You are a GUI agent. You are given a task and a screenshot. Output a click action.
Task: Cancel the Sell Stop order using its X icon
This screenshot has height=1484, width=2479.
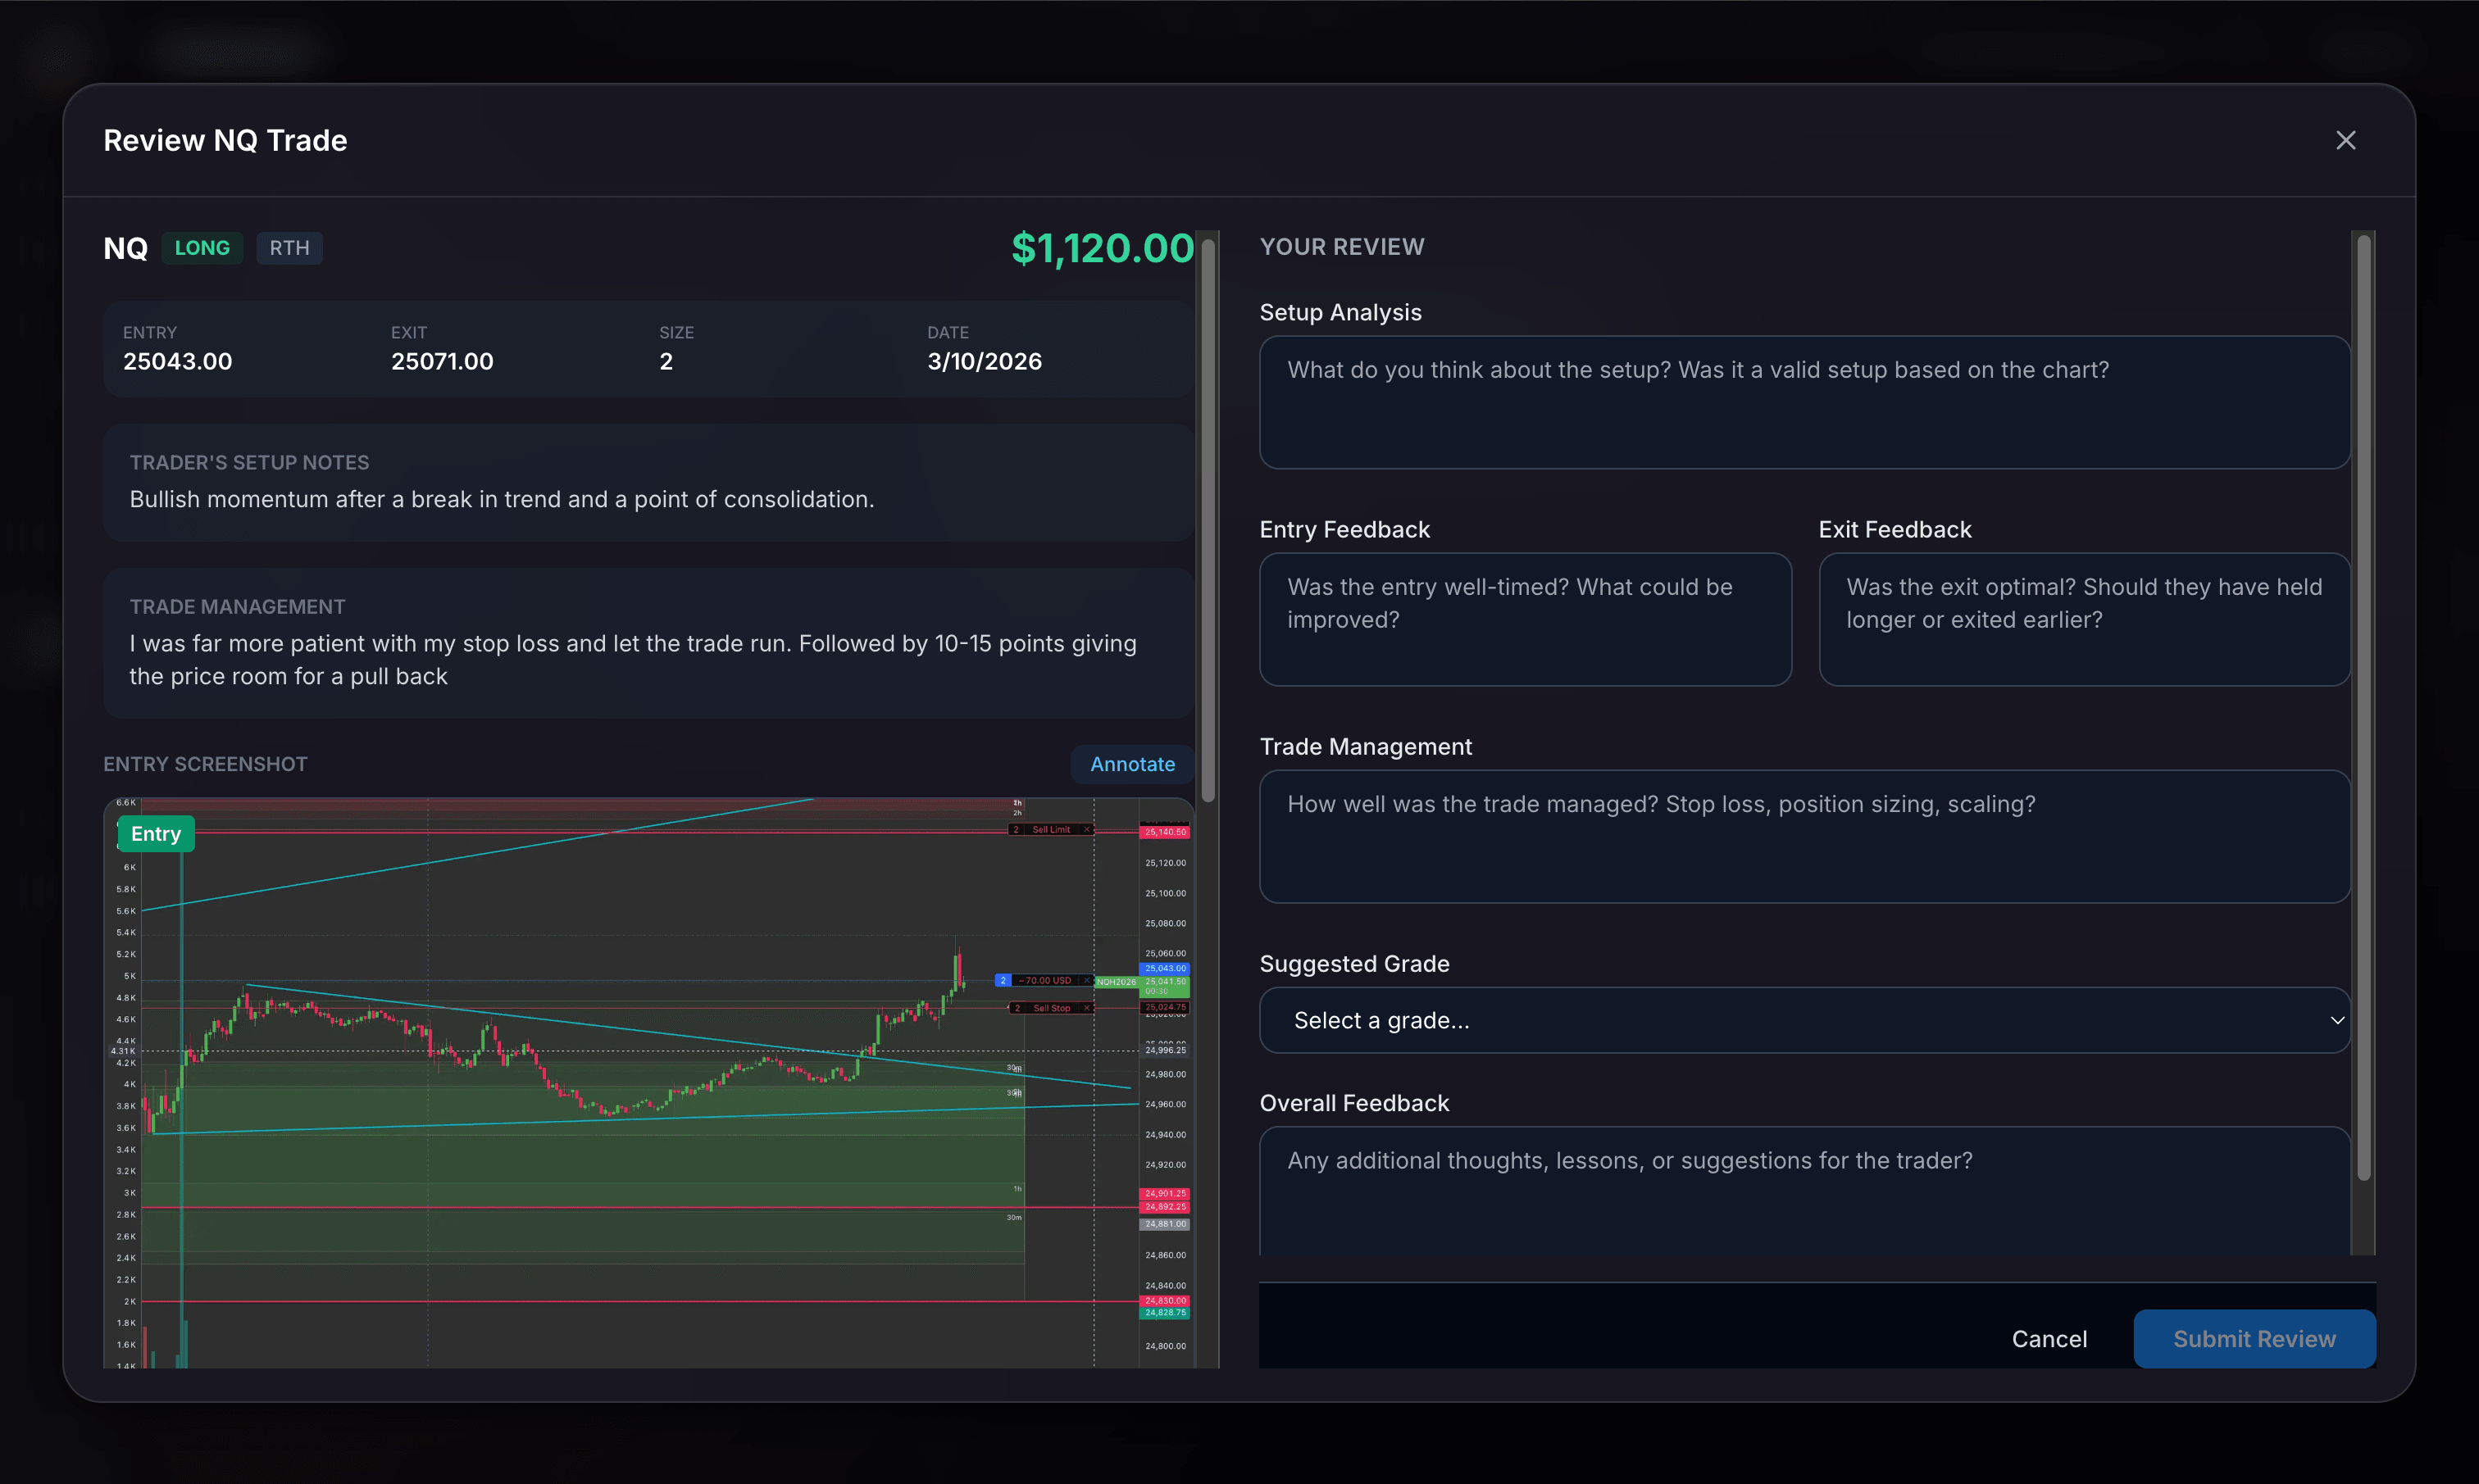point(1088,1008)
